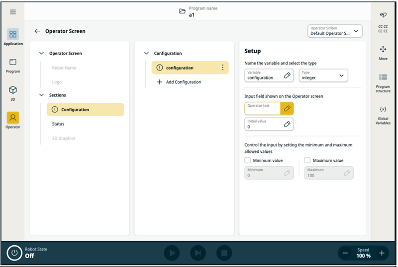This screenshot has height=267, width=398.
Task: Open the Program structure panel
Action: click(x=383, y=82)
